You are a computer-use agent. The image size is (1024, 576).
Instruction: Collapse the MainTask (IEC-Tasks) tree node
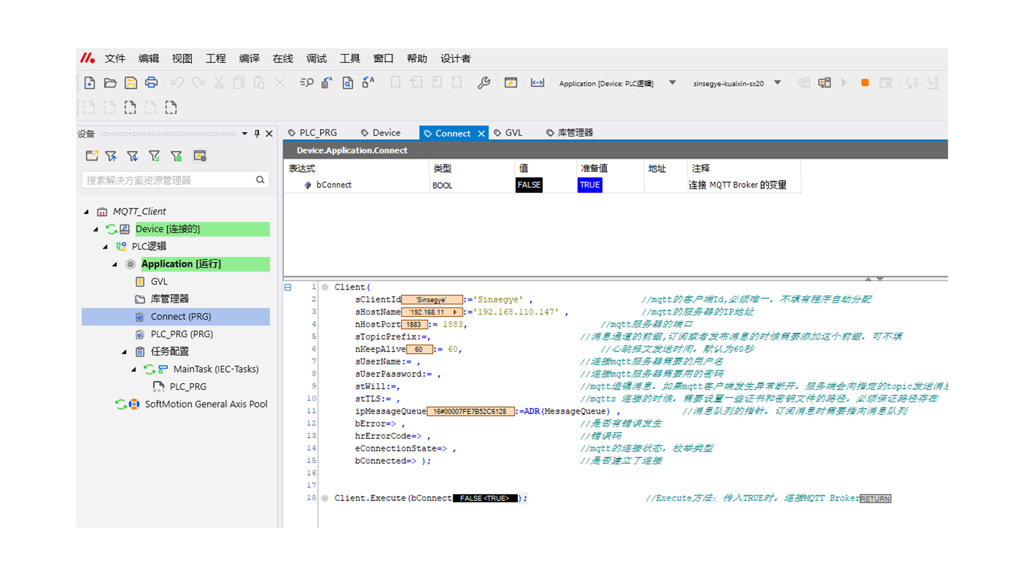pyautogui.click(x=134, y=370)
